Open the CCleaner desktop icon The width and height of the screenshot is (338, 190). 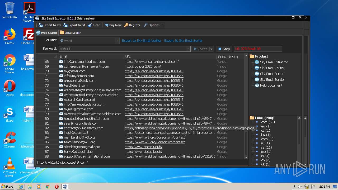(10, 140)
